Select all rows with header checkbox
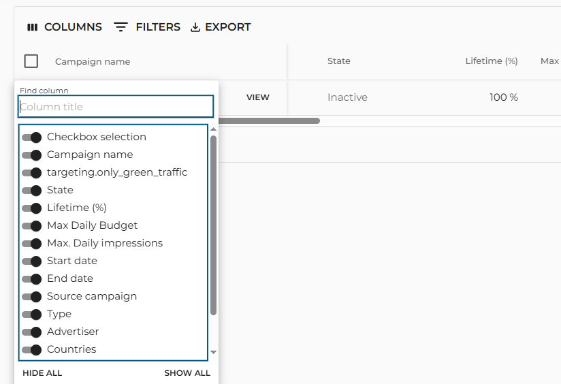 point(31,61)
